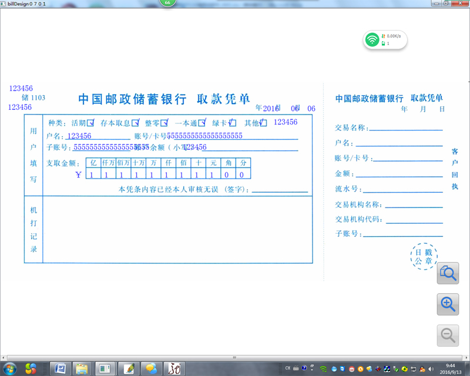
Task: Click the zoom-in magnifier button
Action: (x=448, y=304)
